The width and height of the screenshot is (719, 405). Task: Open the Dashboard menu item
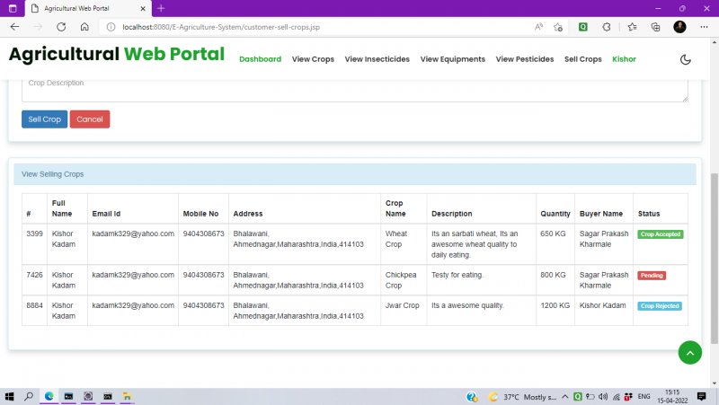pyautogui.click(x=260, y=59)
